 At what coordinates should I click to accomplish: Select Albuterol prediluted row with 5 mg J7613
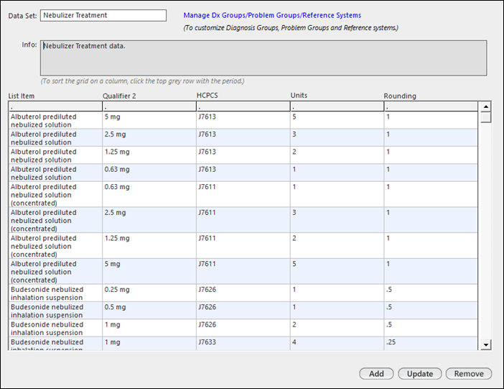pos(243,120)
